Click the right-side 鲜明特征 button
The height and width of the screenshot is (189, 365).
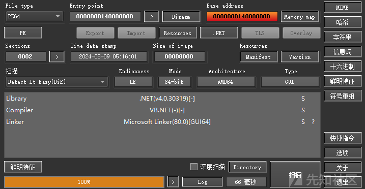(343, 81)
